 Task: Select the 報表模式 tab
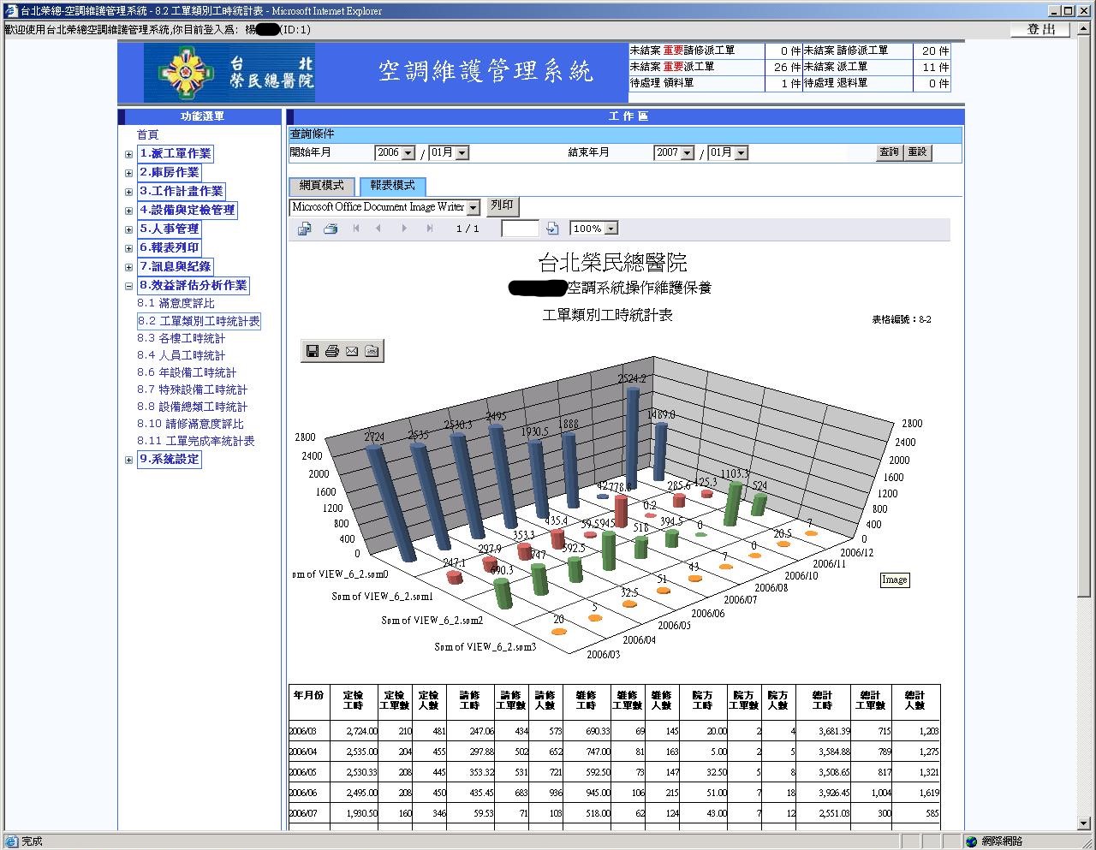[391, 186]
